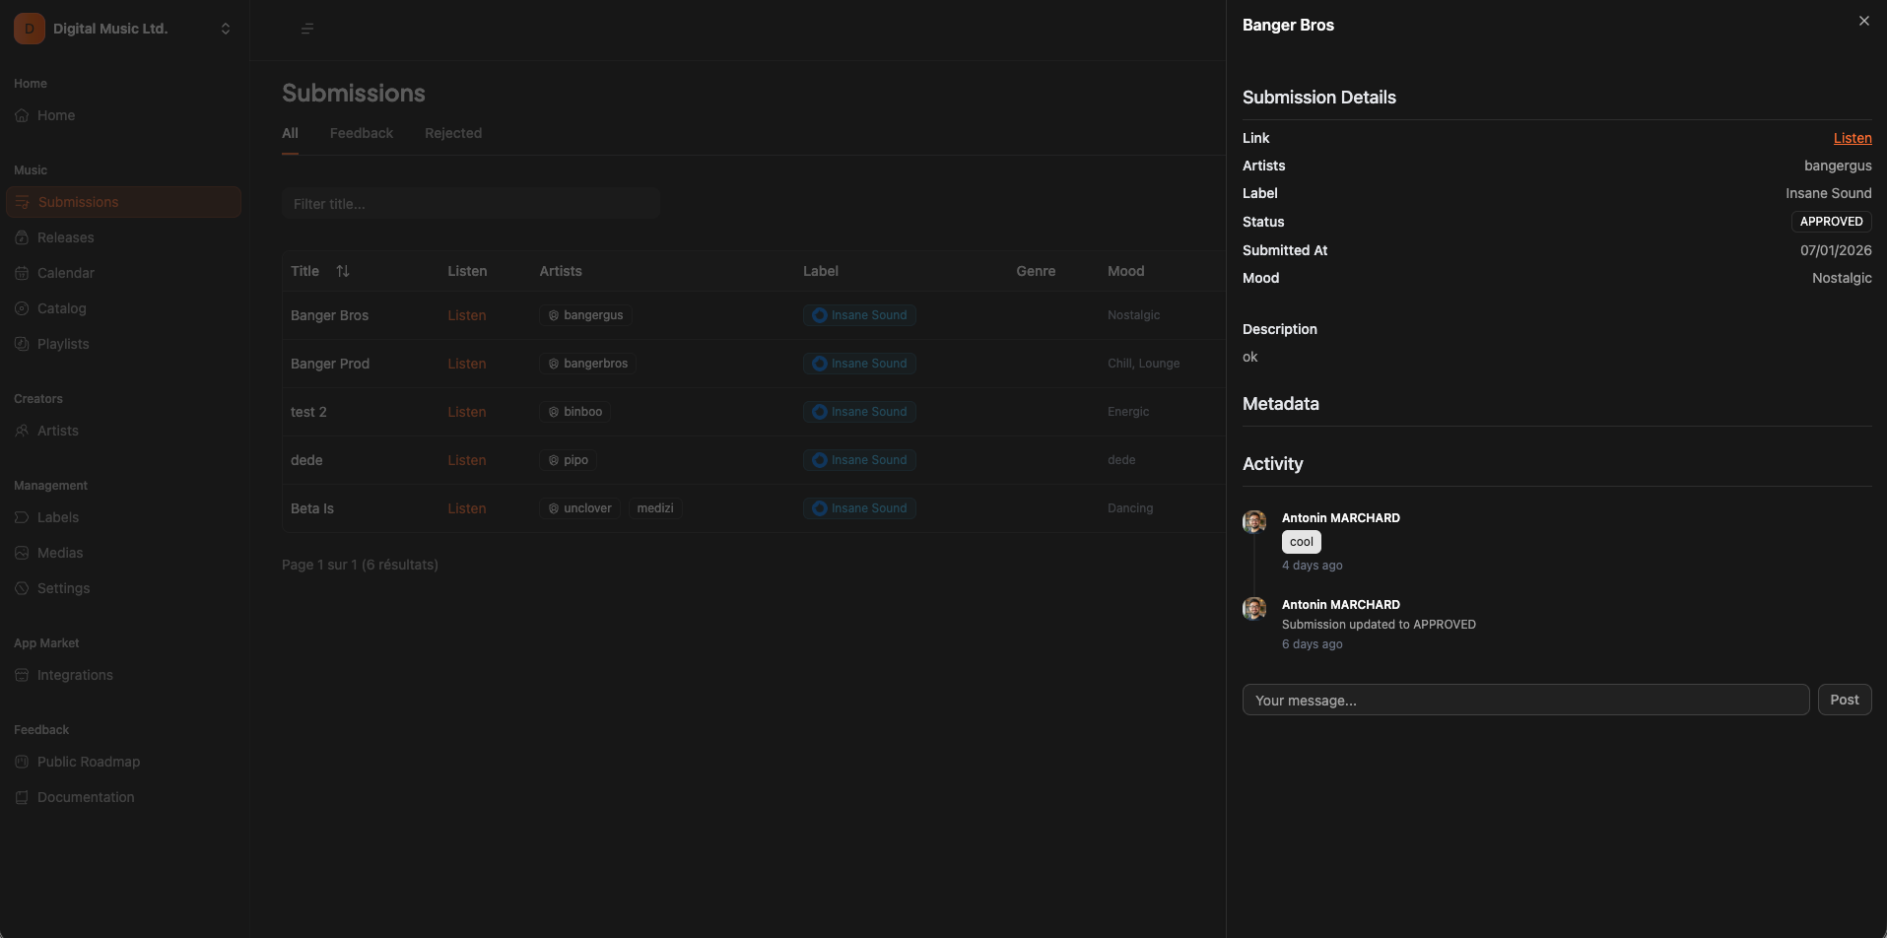Click Listen link for Banger Prod row
The image size is (1887, 938).
pos(467,364)
